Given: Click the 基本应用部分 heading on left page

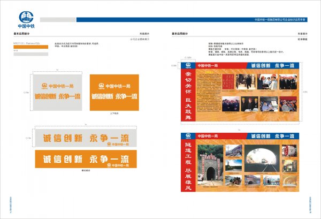Looking at the screenshot, I should pos(22,33).
